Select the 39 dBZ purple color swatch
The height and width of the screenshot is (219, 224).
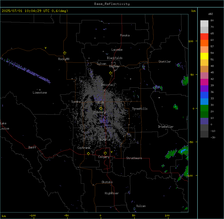(x=204, y=89)
